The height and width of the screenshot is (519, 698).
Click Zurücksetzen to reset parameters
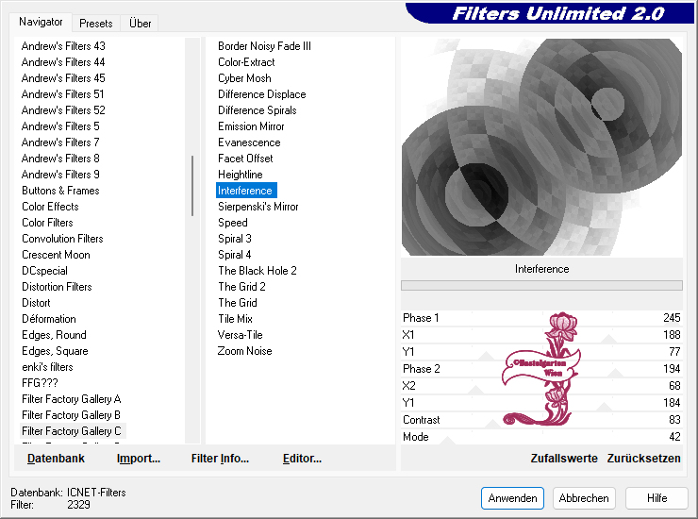tap(643, 459)
